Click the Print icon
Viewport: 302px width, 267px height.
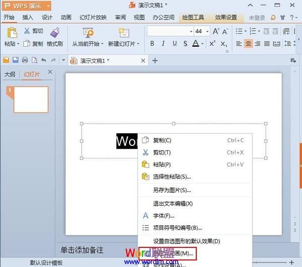tap(25, 60)
